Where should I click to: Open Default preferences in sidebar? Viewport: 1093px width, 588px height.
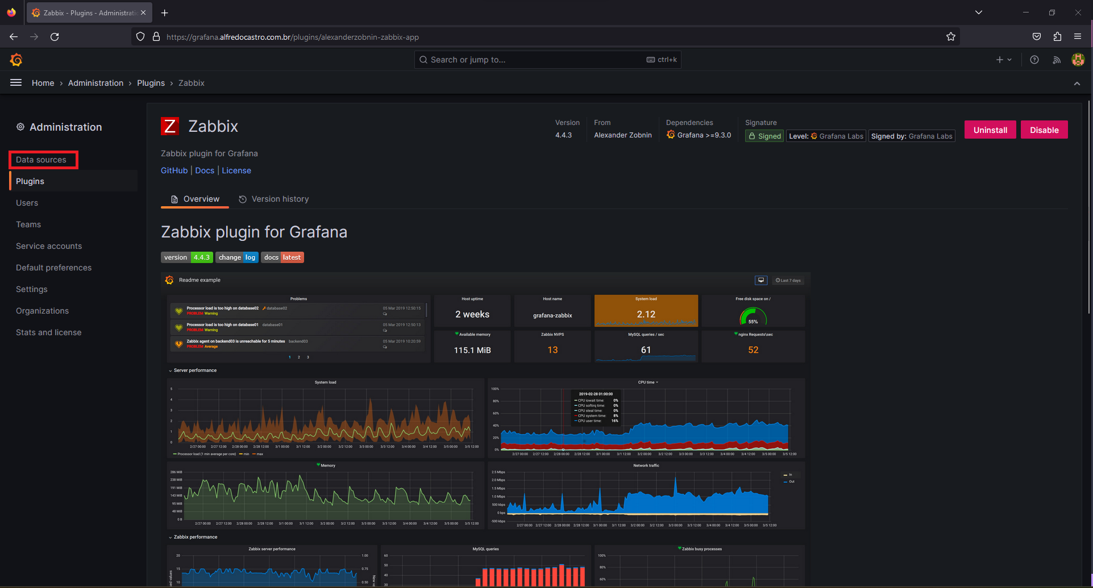tap(53, 268)
